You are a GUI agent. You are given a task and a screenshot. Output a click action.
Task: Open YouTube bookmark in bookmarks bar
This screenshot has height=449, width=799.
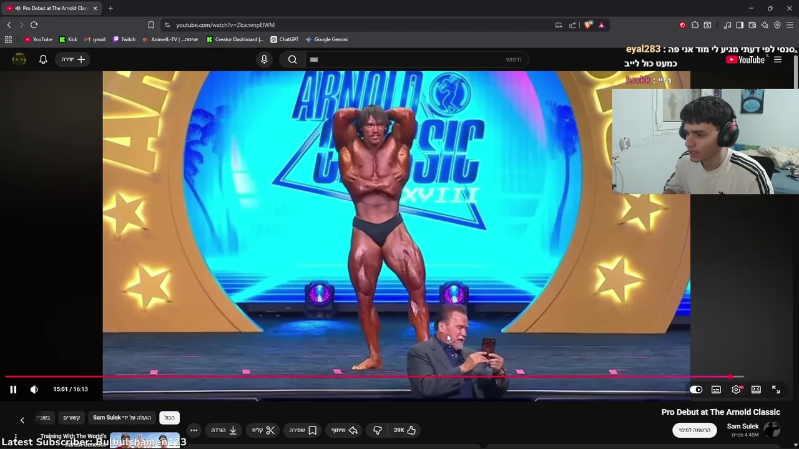(x=38, y=39)
